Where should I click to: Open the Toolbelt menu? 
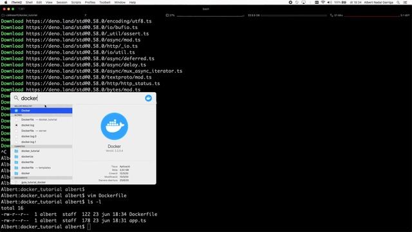click(105, 3)
